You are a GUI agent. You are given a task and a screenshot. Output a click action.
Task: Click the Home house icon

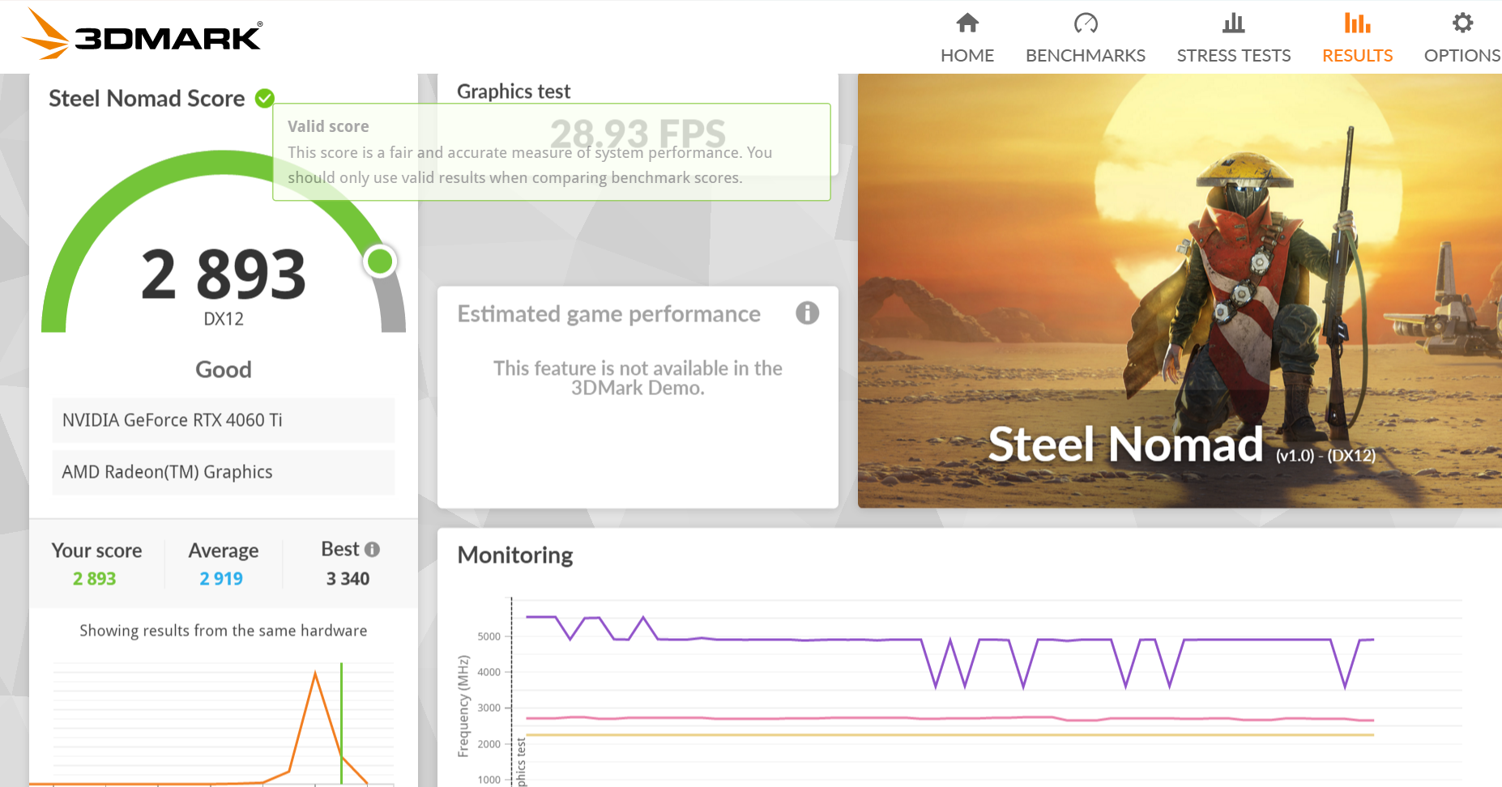tap(967, 23)
